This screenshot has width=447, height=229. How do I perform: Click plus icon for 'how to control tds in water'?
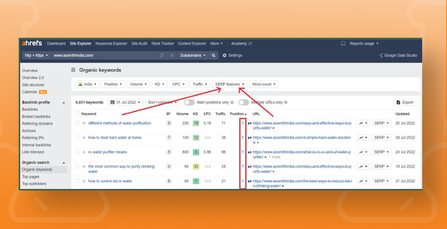[84, 181]
